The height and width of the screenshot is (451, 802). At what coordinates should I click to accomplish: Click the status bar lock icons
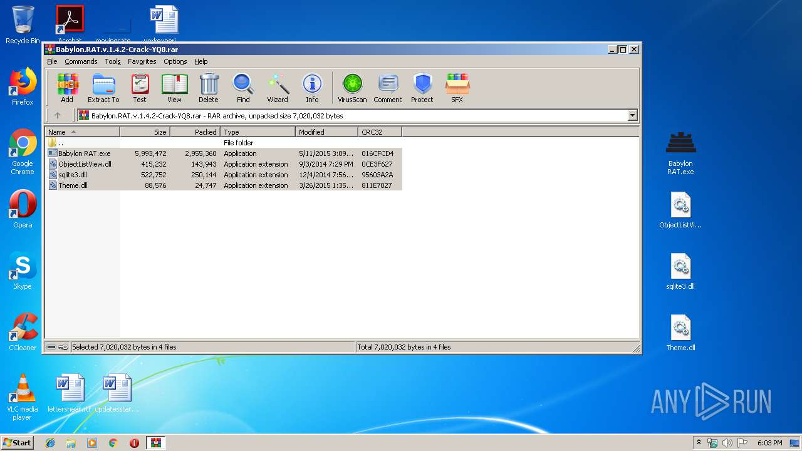57,347
